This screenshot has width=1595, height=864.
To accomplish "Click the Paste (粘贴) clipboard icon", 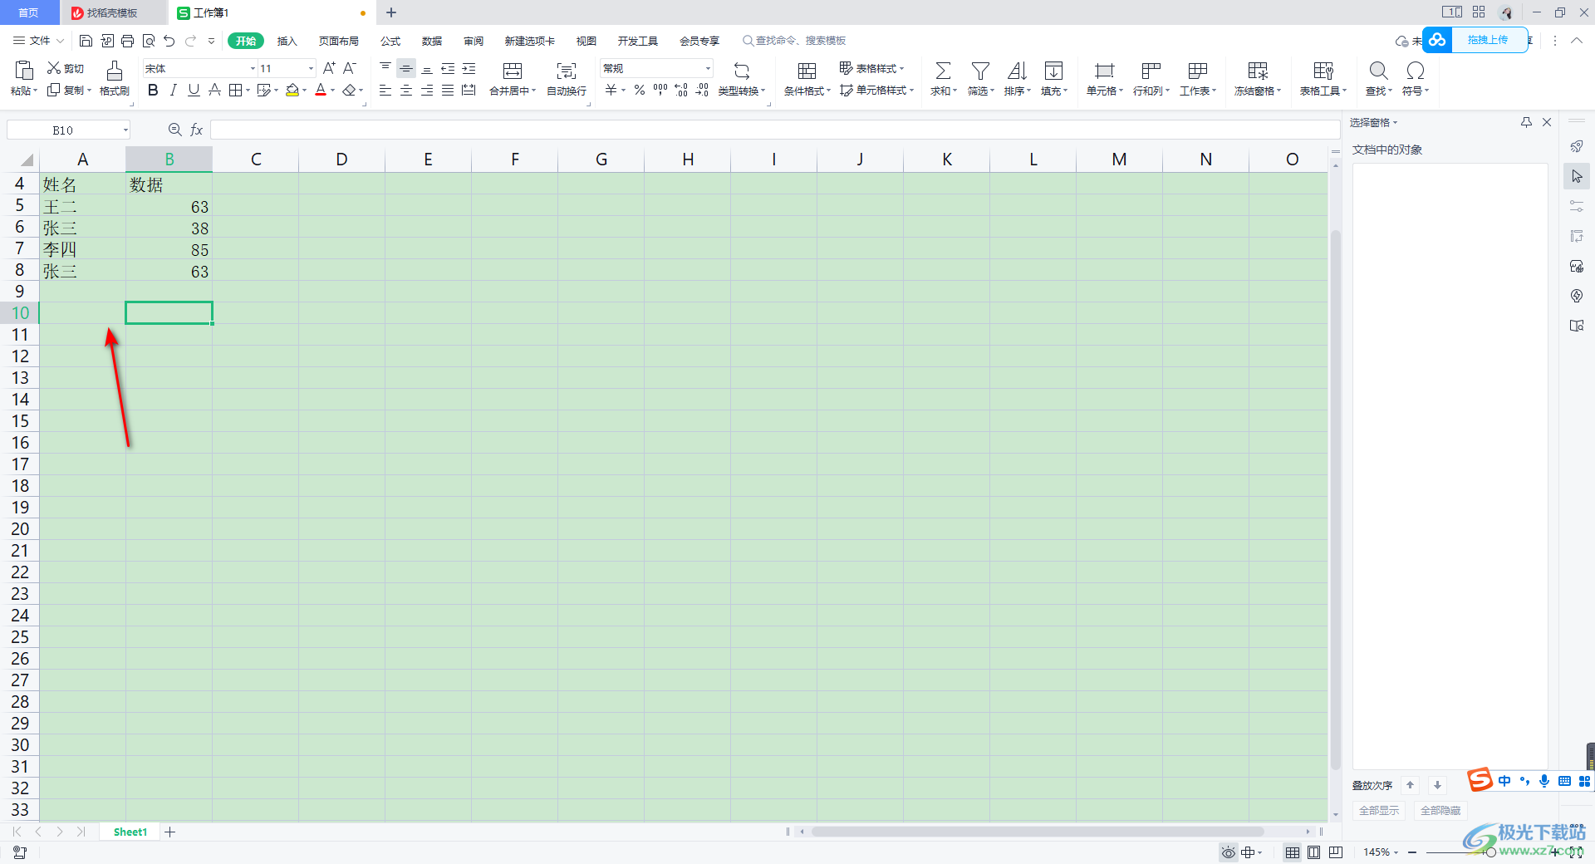I will [x=24, y=70].
